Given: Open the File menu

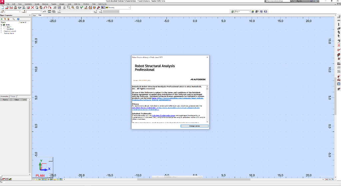Looking at the screenshot, I should [8, 4].
